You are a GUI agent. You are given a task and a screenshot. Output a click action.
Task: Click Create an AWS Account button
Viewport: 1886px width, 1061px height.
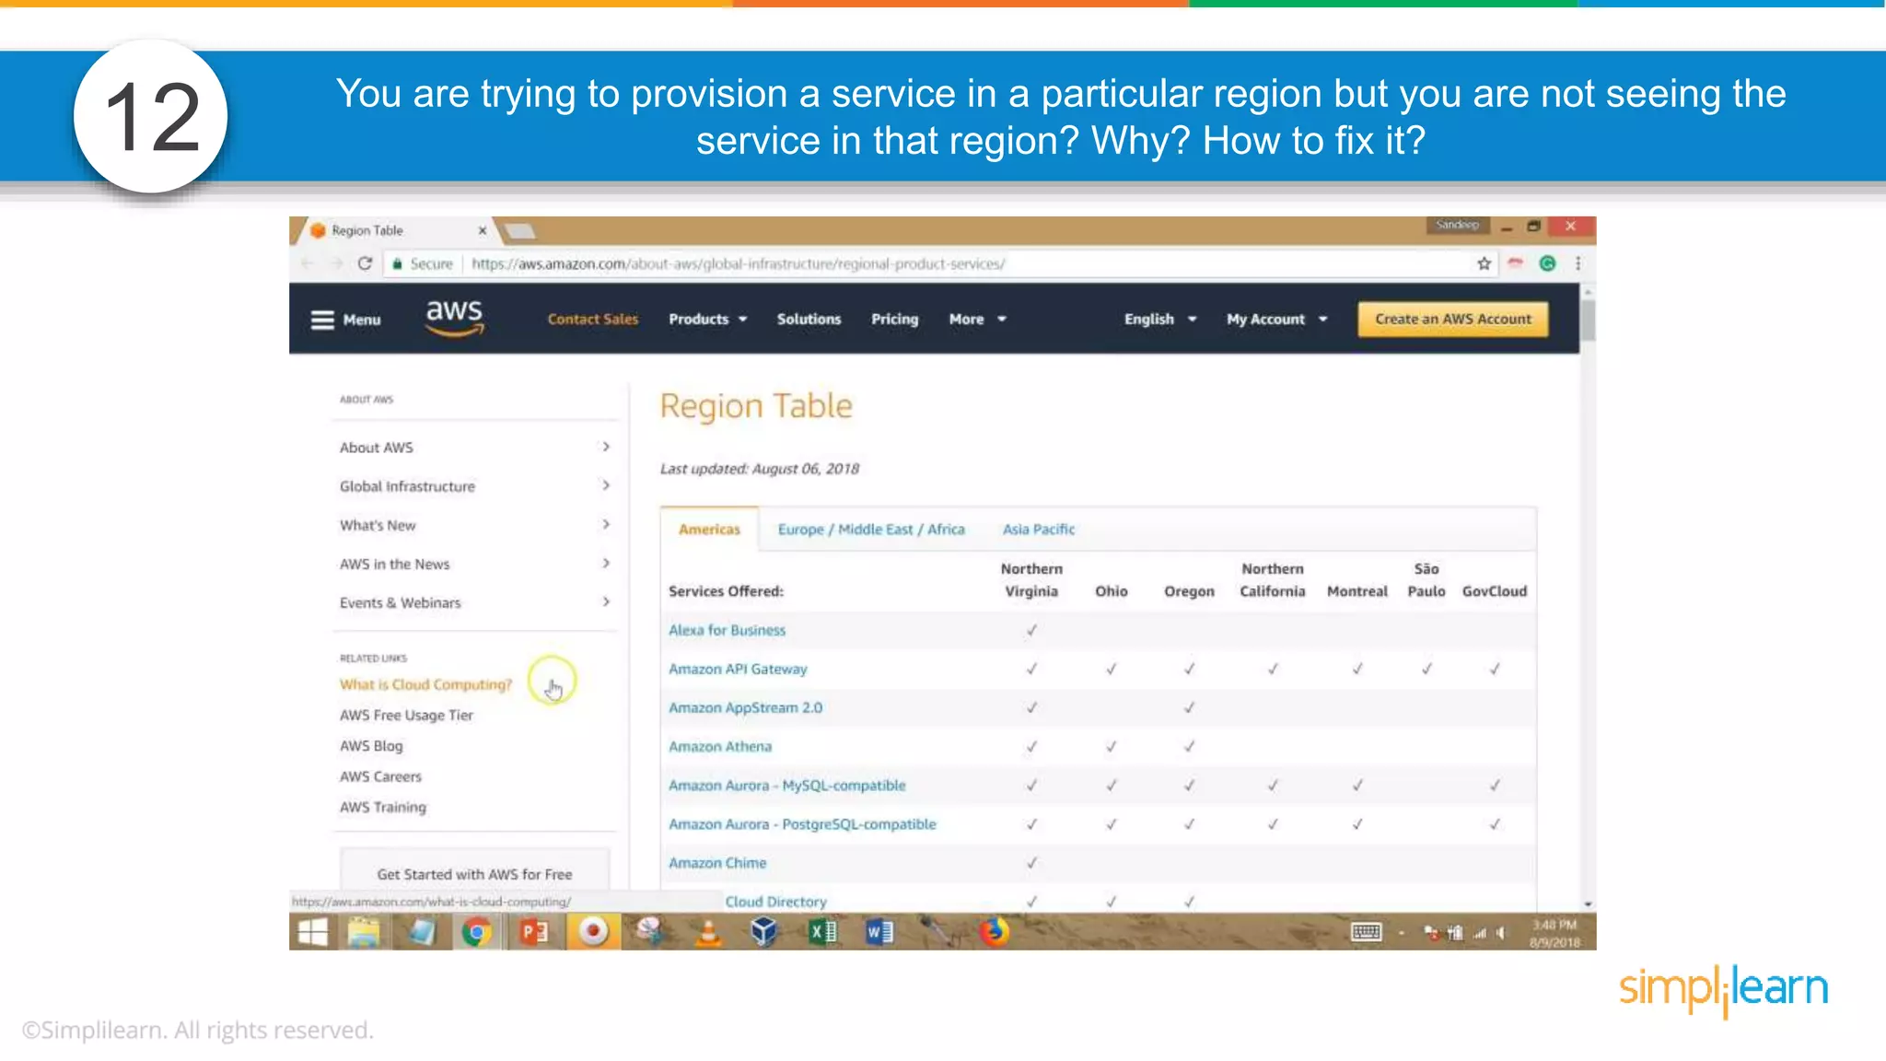1452,319
